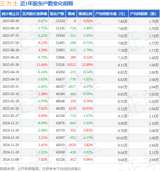Click the 三力士 stock name in title
Image resolution: width=160 pixels, height=171 pixels.
pos(9,4)
